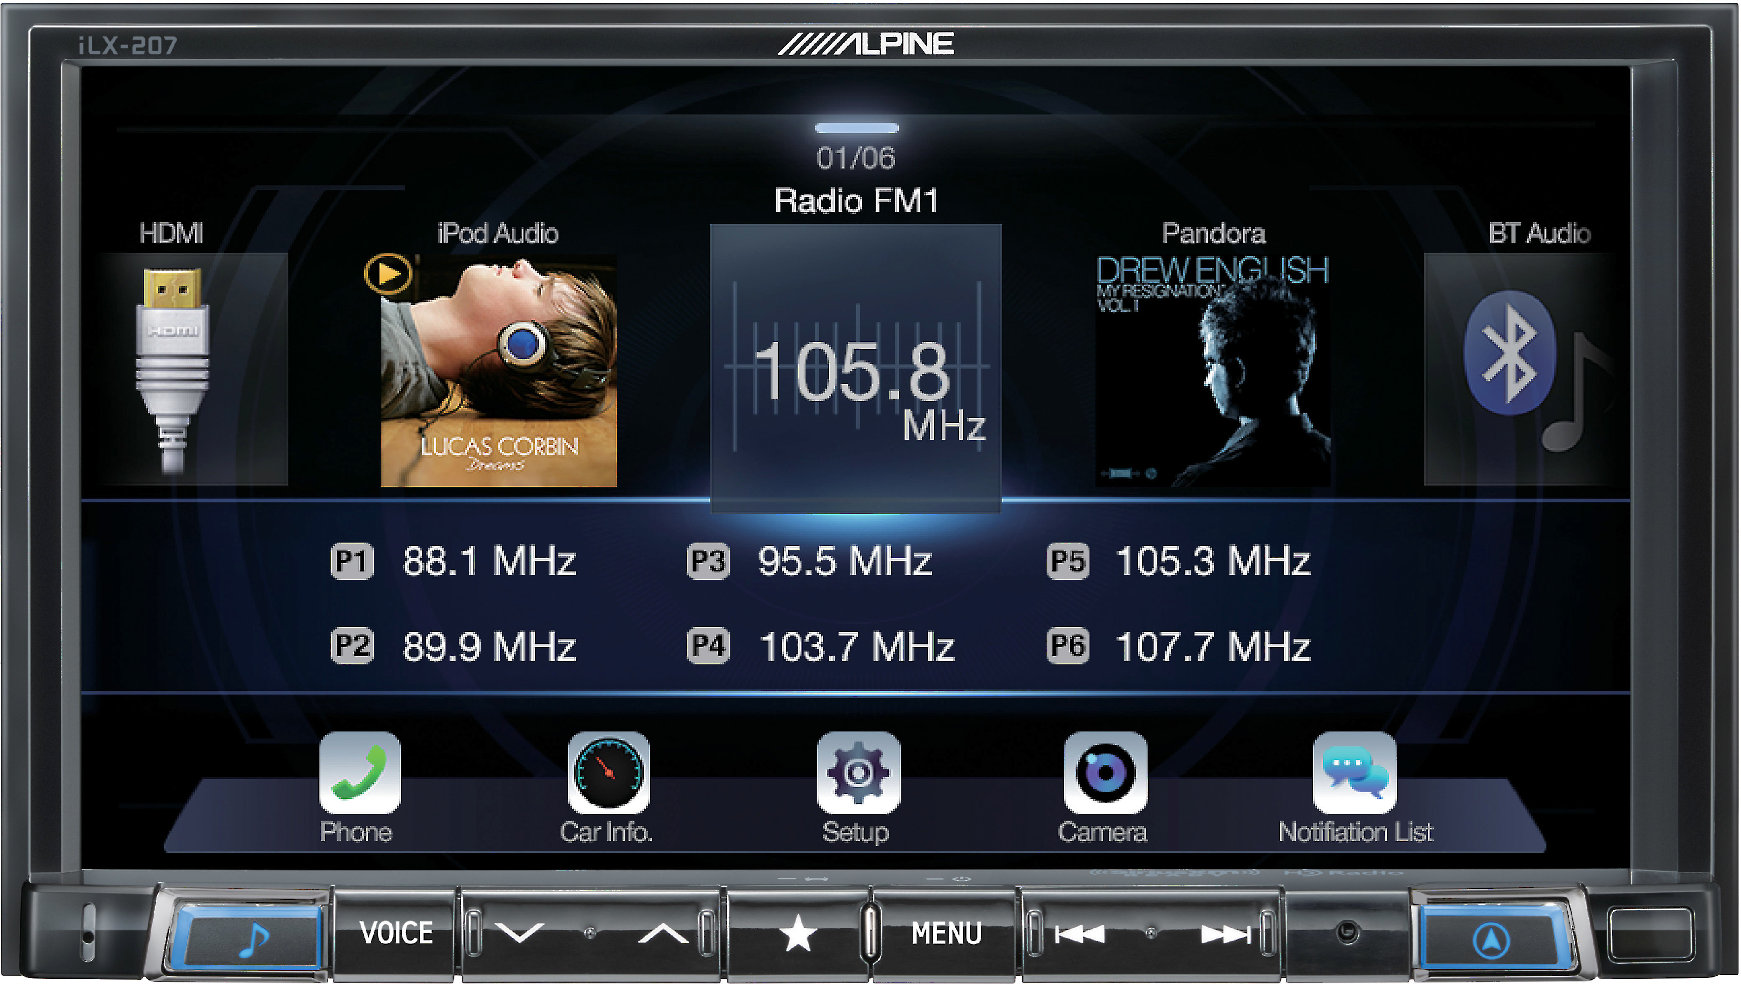The image size is (1741, 984).
Task: Click the star favorites button
Action: tap(798, 933)
